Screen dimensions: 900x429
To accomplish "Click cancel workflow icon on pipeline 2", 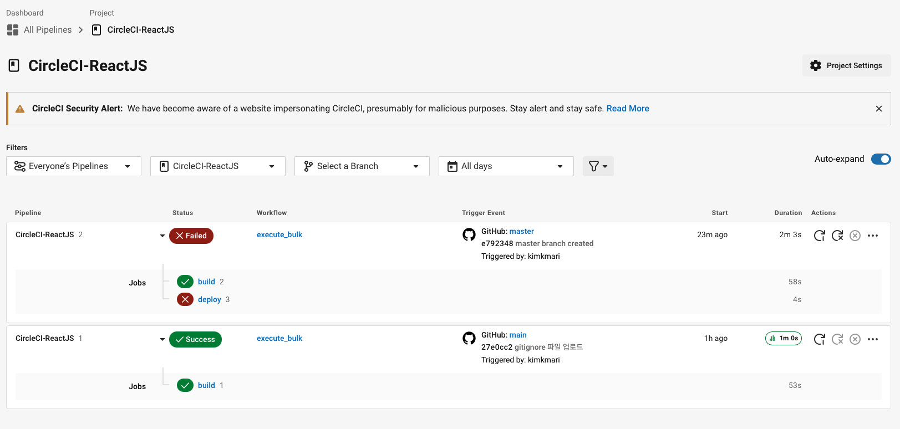I will point(855,236).
